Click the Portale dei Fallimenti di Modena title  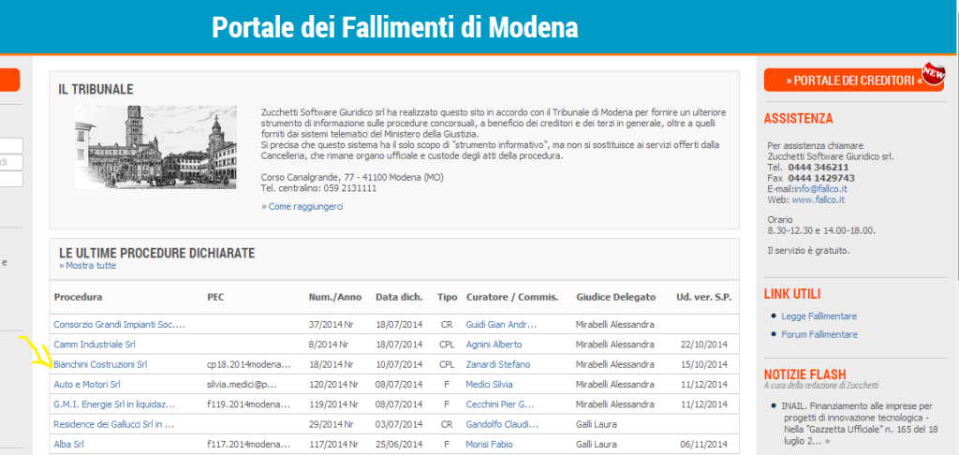tap(394, 27)
